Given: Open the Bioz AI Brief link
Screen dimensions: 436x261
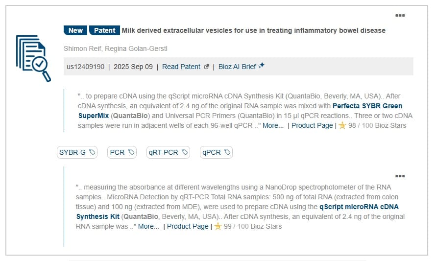Looking at the screenshot, I should click(x=237, y=67).
